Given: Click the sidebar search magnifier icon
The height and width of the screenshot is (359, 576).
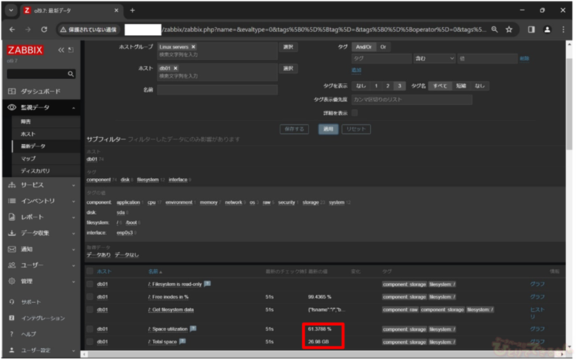Looking at the screenshot, I should coord(71,74).
